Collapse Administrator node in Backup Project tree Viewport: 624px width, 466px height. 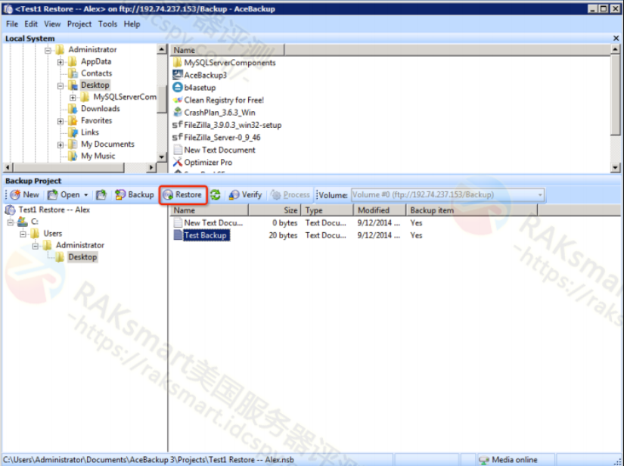pos(36,246)
